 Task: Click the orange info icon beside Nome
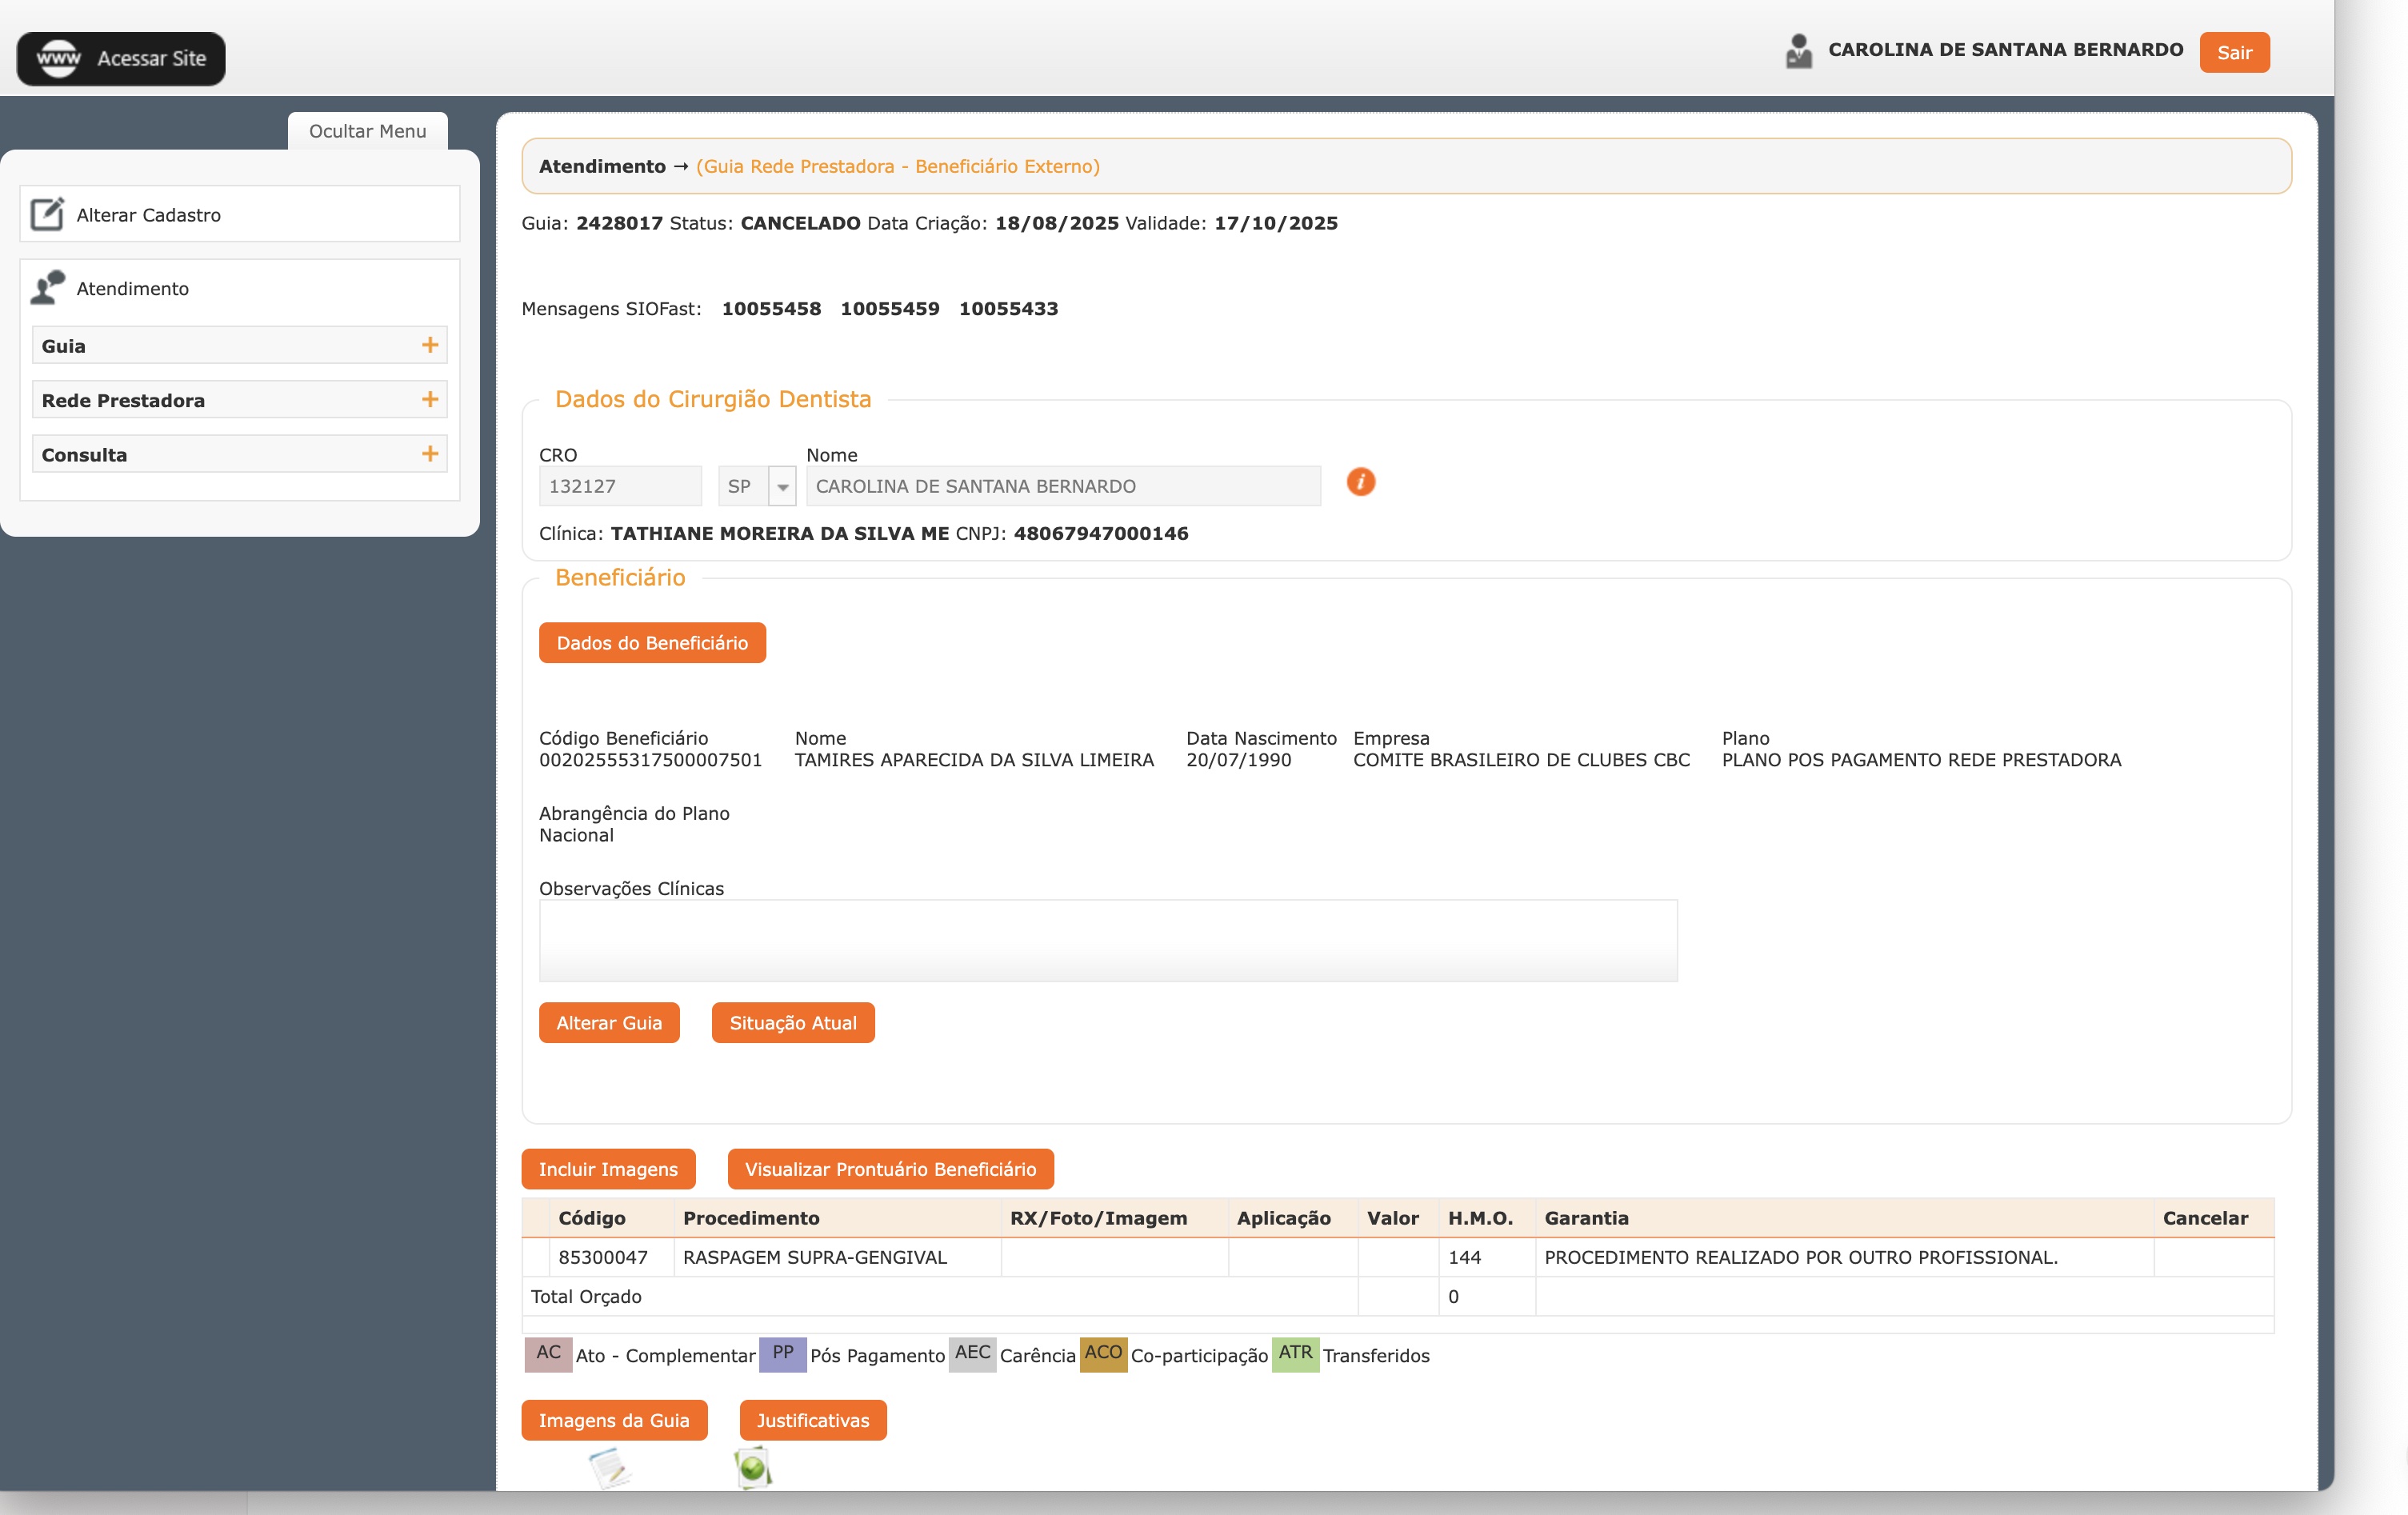(1360, 482)
